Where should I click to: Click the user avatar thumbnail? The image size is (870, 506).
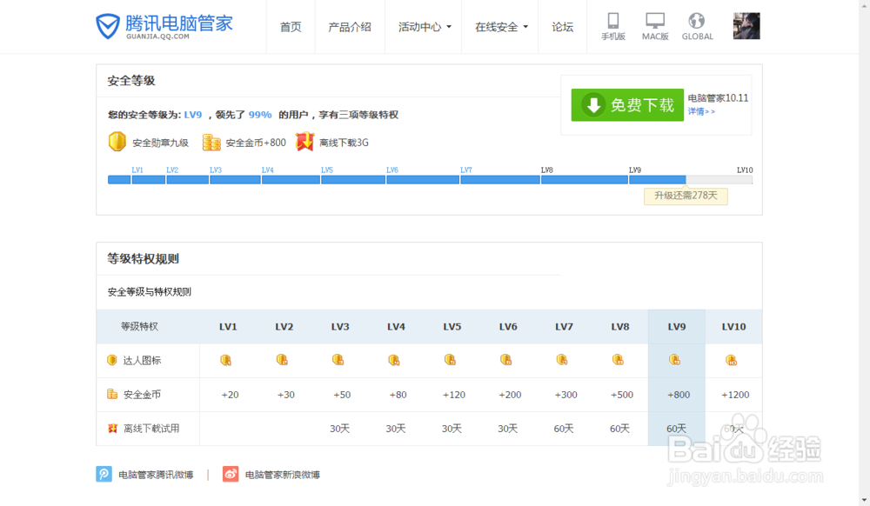(746, 24)
